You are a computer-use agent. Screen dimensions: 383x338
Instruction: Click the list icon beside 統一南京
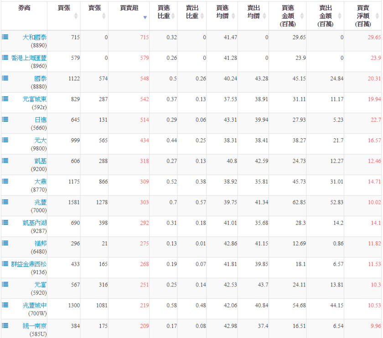pyautogui.click(x=5, y=325)
